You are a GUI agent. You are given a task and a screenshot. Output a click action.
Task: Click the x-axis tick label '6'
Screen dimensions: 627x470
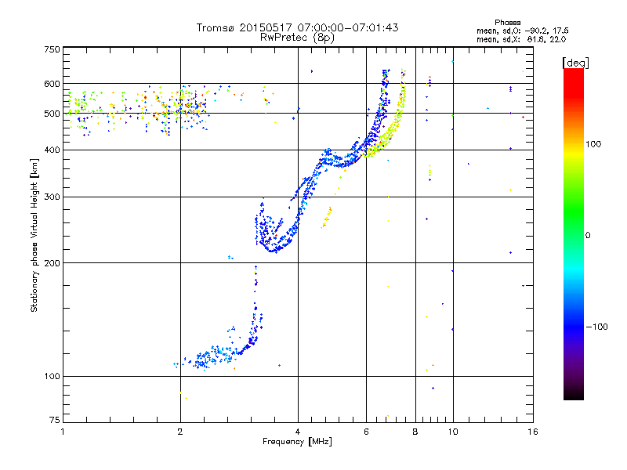tap(366, 432)
